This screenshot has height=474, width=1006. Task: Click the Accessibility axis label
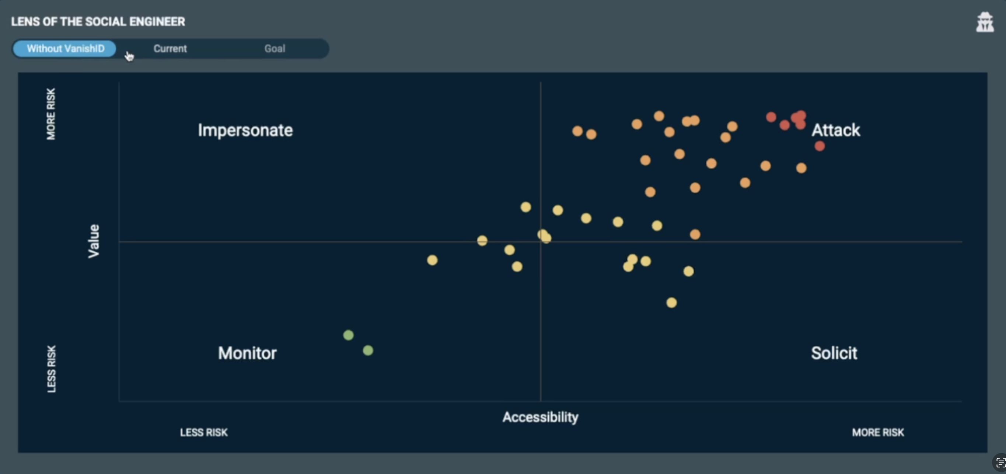540,417
